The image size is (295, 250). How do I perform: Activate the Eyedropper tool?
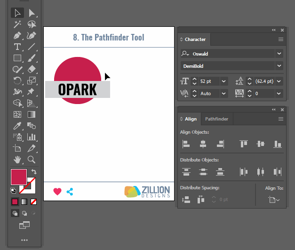tap(17, 126)
